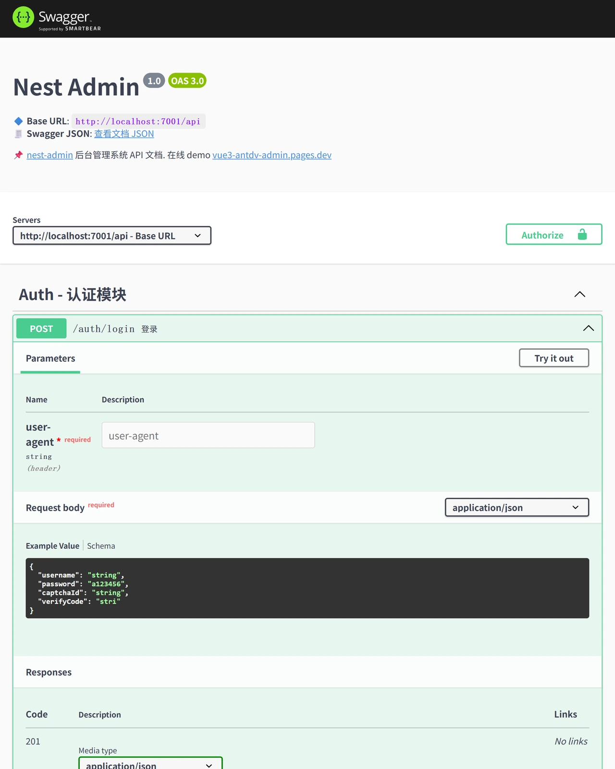615x769 pixels.
Task: Open the Servers dropdown
Action: pyautogui.click(x=112, y=236)
